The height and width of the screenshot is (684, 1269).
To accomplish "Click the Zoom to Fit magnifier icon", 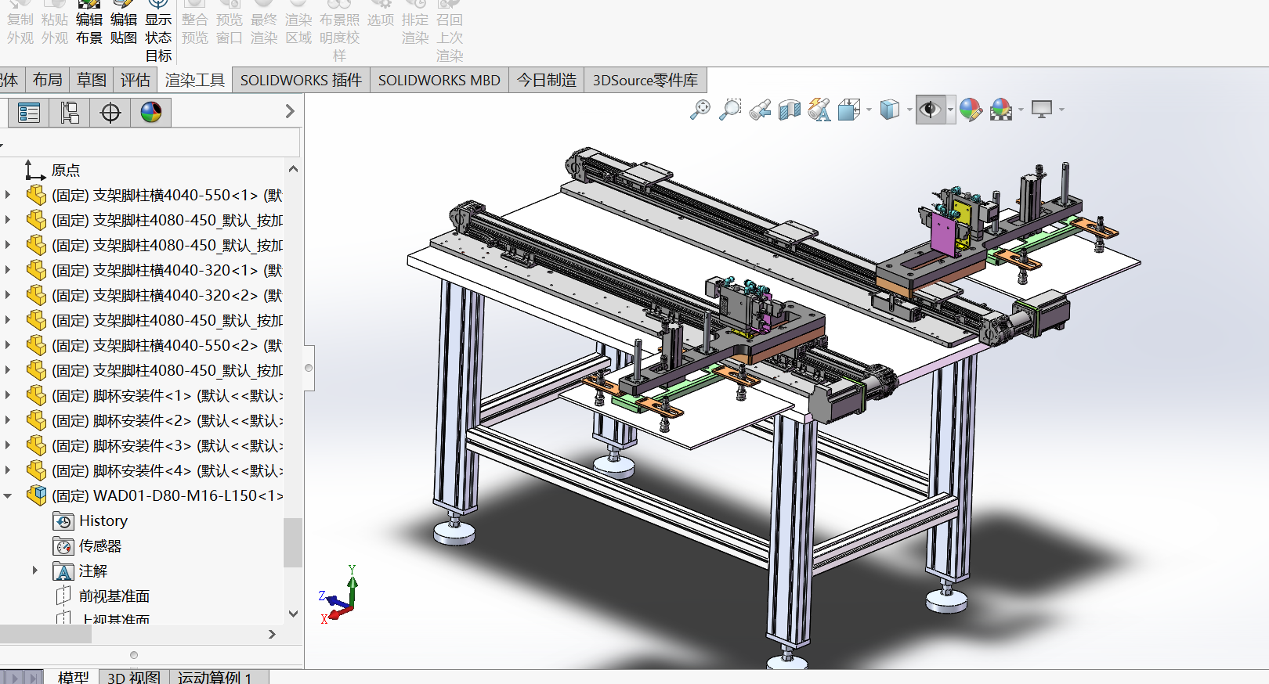I will [700, 110].
